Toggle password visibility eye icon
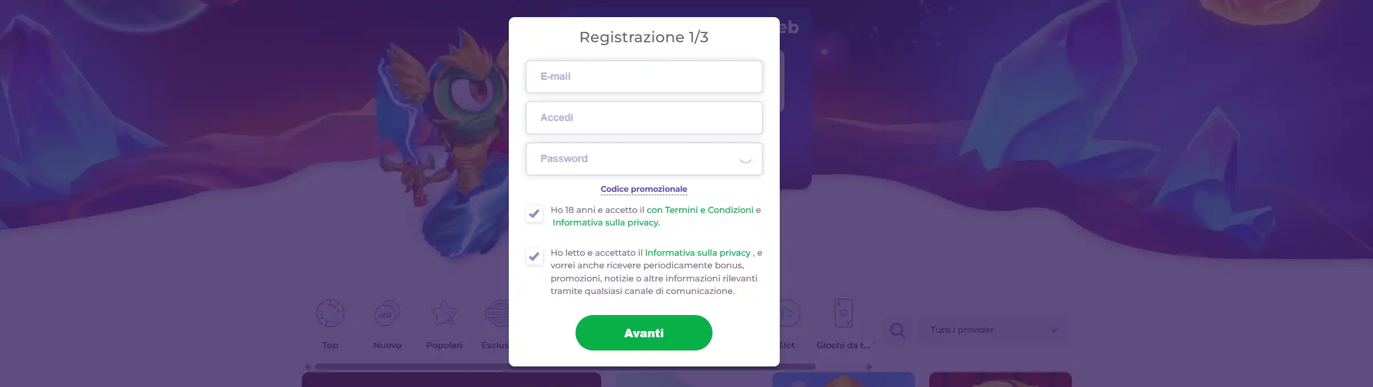This screenshot has width=1373, height=387. coord(745,159)
